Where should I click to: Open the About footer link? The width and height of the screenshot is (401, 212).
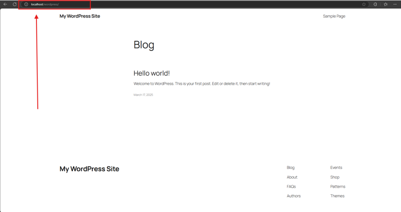point(292,177)
